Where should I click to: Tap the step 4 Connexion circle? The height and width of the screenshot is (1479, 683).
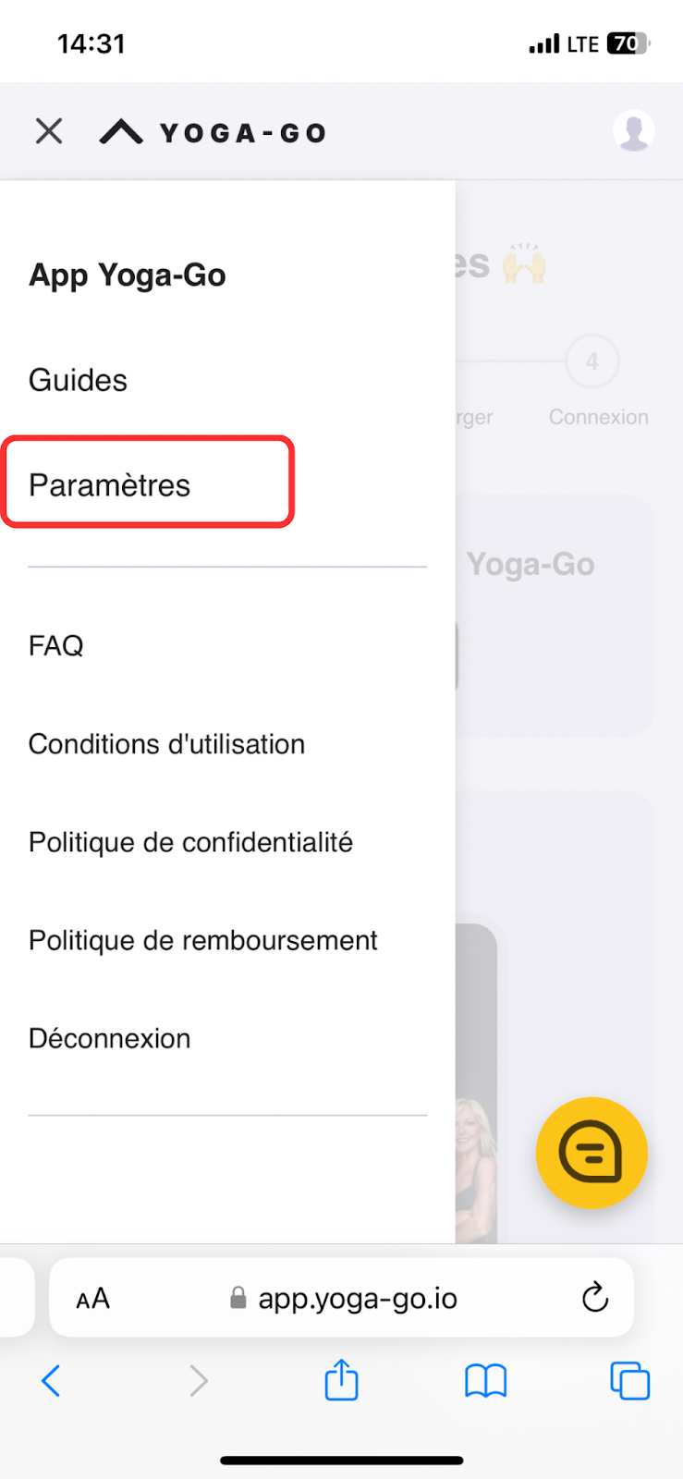pyautogui.click(x=592, y=361)
